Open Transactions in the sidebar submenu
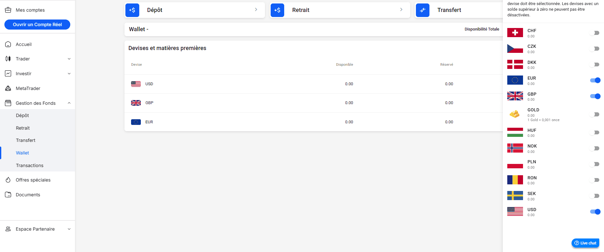The height and width of the screenshot is (252, 604). (30, 165)
